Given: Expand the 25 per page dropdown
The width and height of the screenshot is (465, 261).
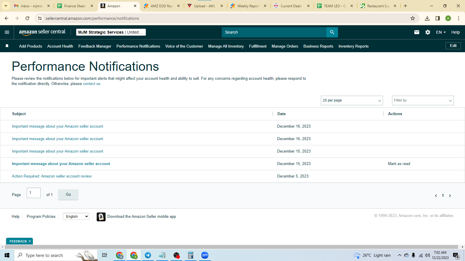Looking at the screenshot, I should [x=352, y=100].
